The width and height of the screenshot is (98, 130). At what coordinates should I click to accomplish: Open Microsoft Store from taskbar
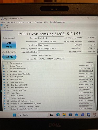click(x=70, y=115)
